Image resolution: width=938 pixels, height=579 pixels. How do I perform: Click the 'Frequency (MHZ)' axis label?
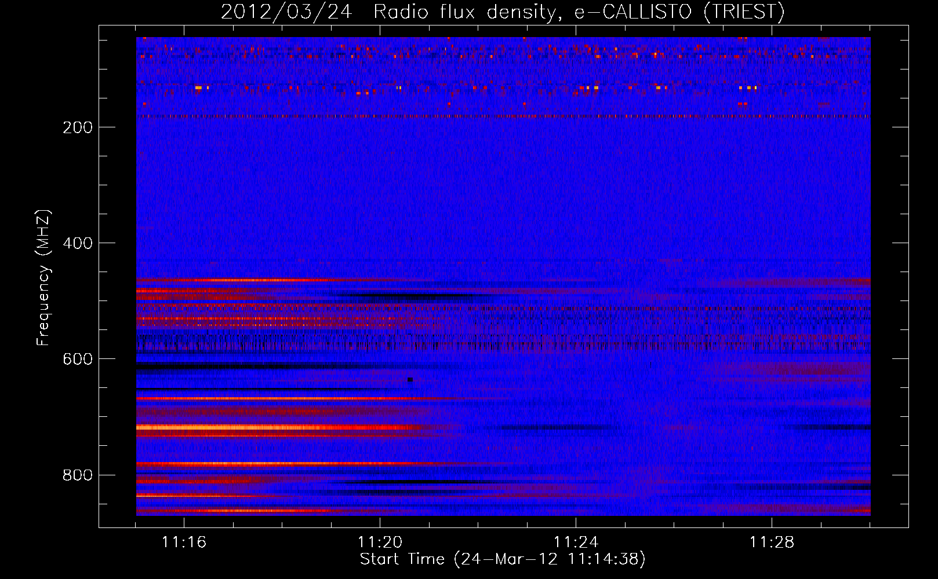click(x=43, y=278)
